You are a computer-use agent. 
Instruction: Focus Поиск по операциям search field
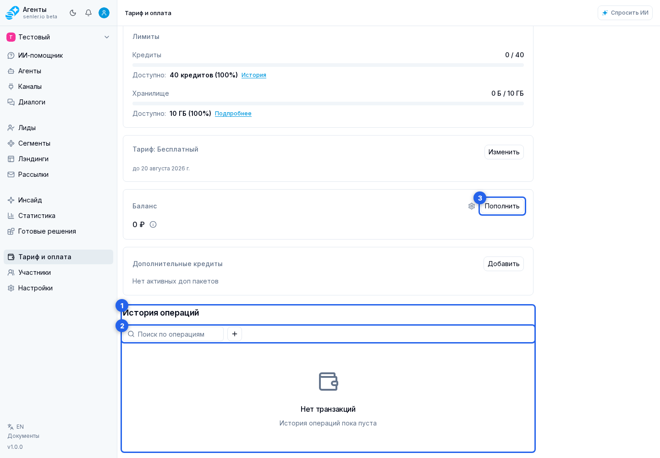(x=173, y=334)
